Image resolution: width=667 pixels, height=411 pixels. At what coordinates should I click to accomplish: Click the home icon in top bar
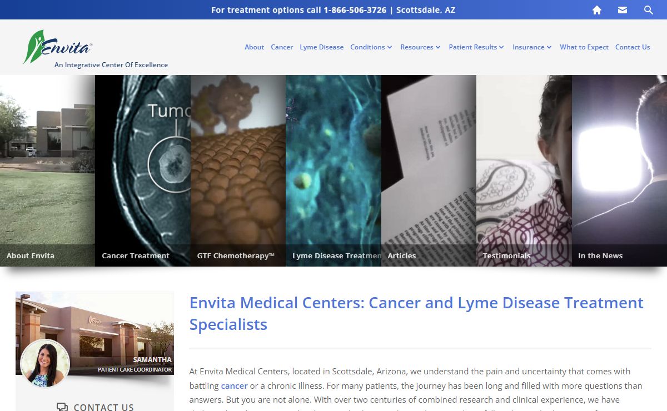coord(597,10)
